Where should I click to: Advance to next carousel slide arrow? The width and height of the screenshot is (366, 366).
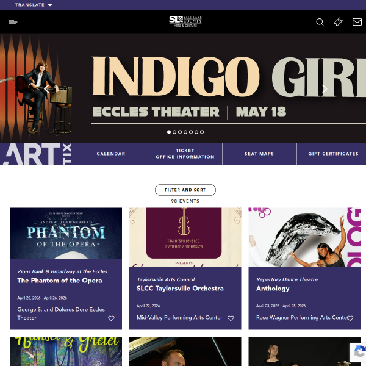(x=325, y=88)
